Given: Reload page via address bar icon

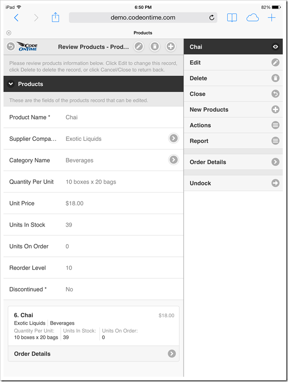Looking at the screenshot, I should [212, 18].
